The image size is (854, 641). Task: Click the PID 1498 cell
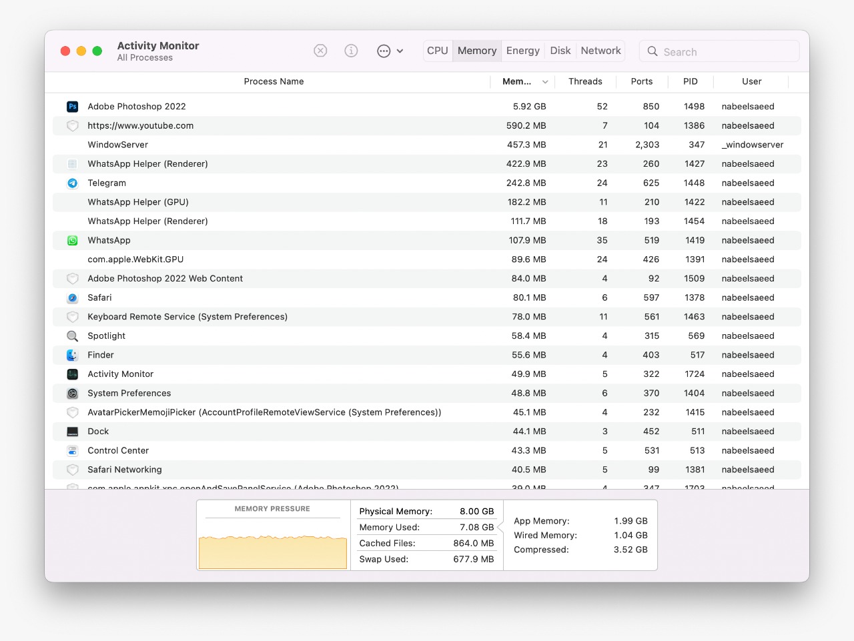(x=695, y=106)
